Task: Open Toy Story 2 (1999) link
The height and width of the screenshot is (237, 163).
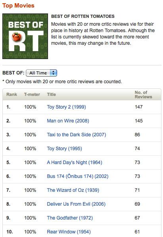Action: [66, 107]
